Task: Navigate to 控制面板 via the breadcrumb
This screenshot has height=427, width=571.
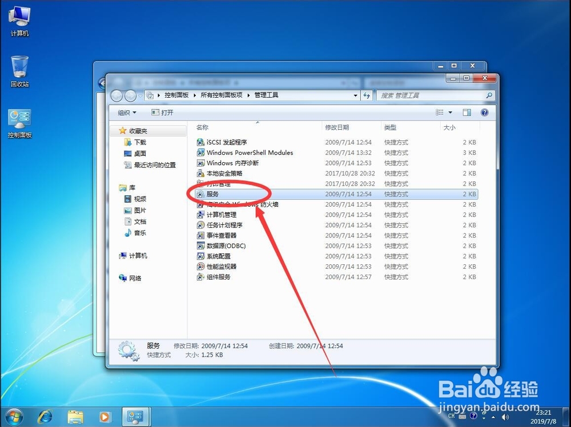Action: (x=176, y=95)
